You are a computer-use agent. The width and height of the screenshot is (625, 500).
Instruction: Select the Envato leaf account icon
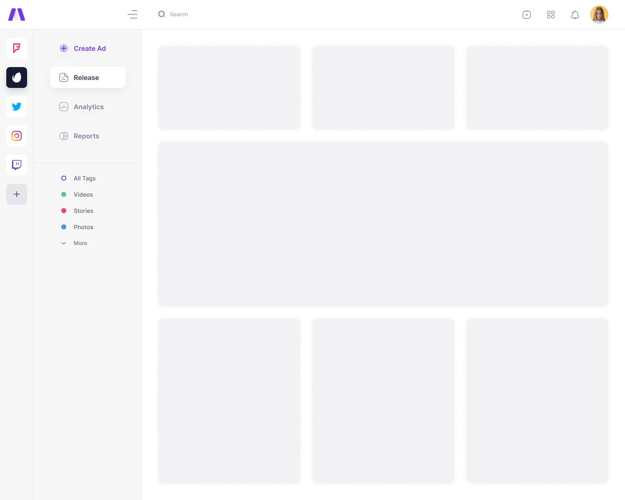click(17, 77)
